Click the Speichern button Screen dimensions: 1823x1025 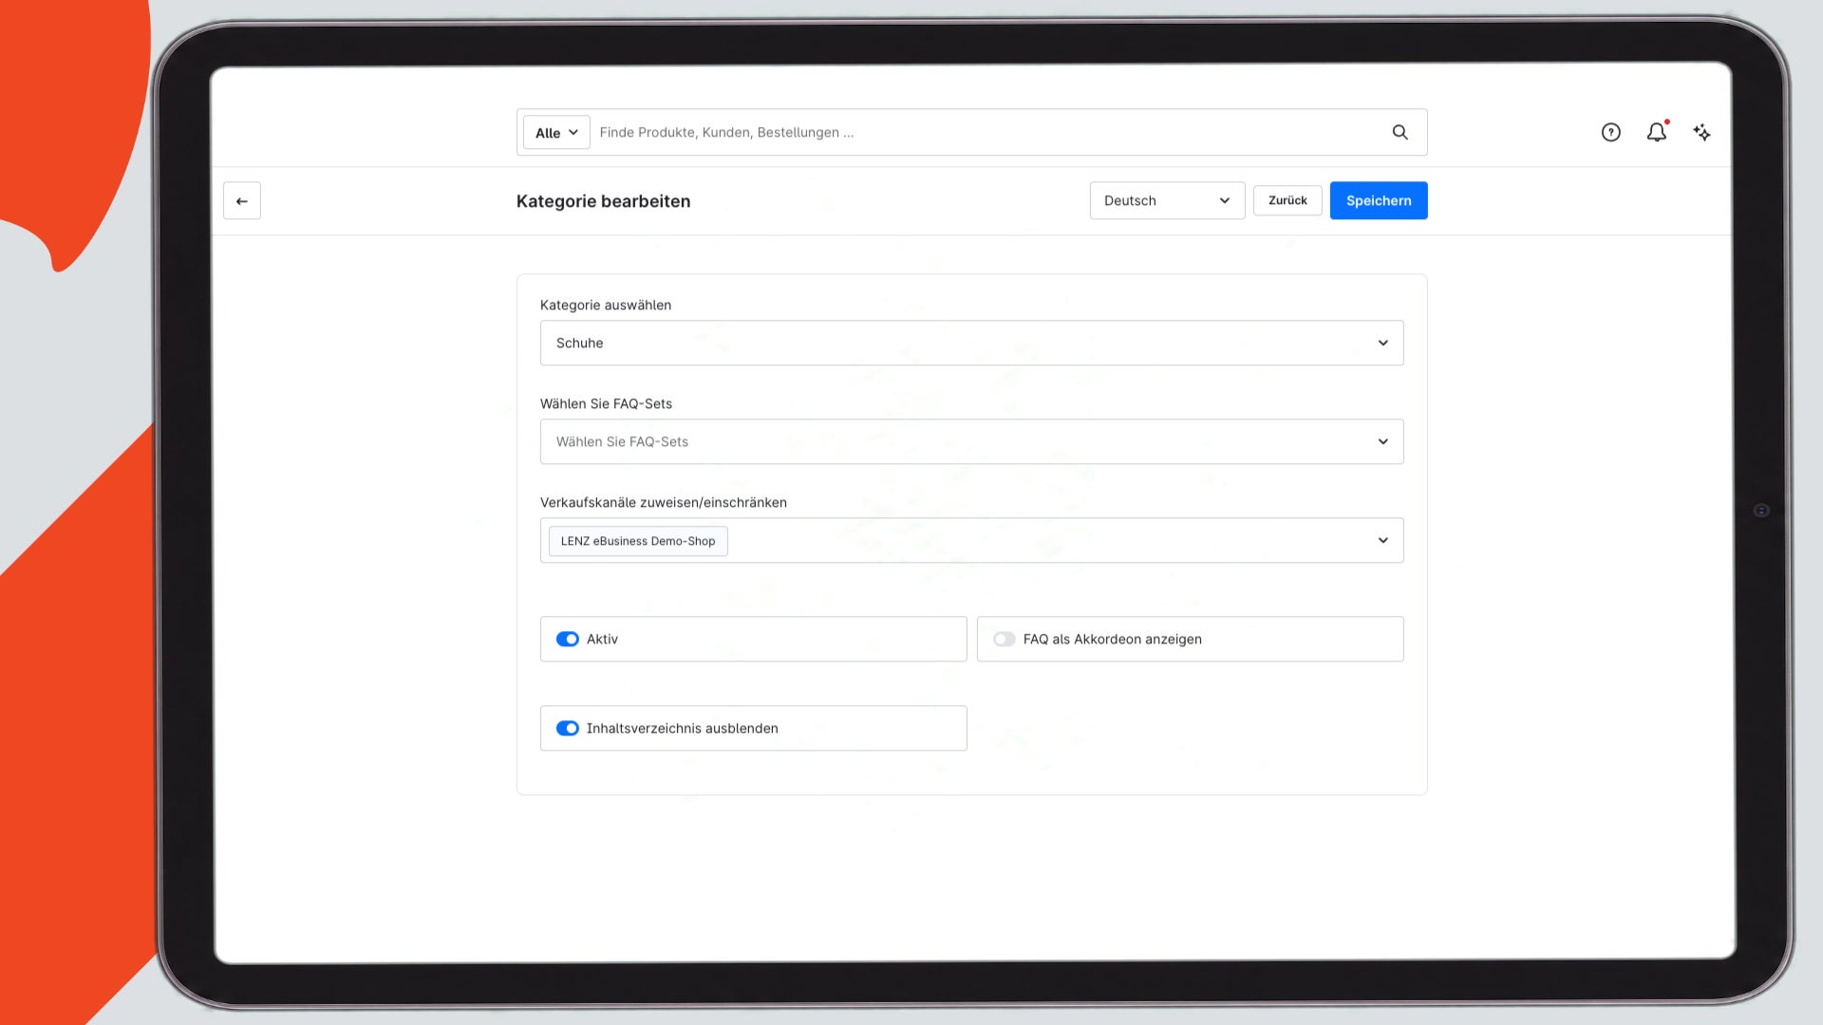(x=1378, y=200)
